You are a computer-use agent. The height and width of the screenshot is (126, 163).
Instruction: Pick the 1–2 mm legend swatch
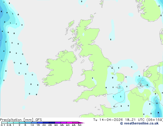[16, 123]
